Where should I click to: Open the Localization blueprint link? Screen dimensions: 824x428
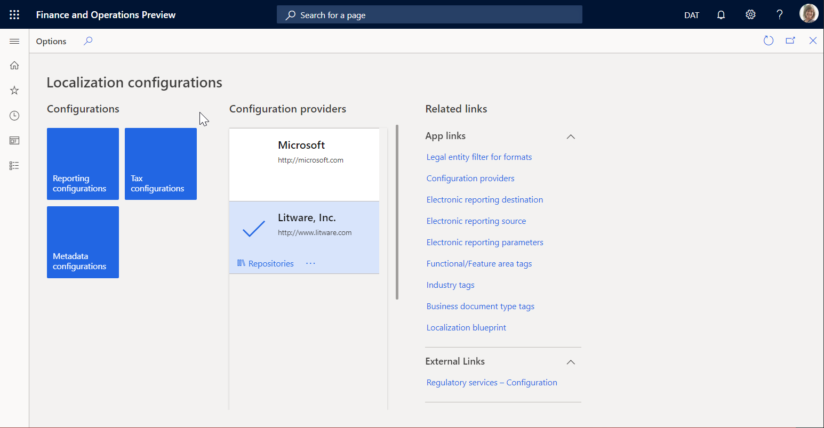click(466, 327)
